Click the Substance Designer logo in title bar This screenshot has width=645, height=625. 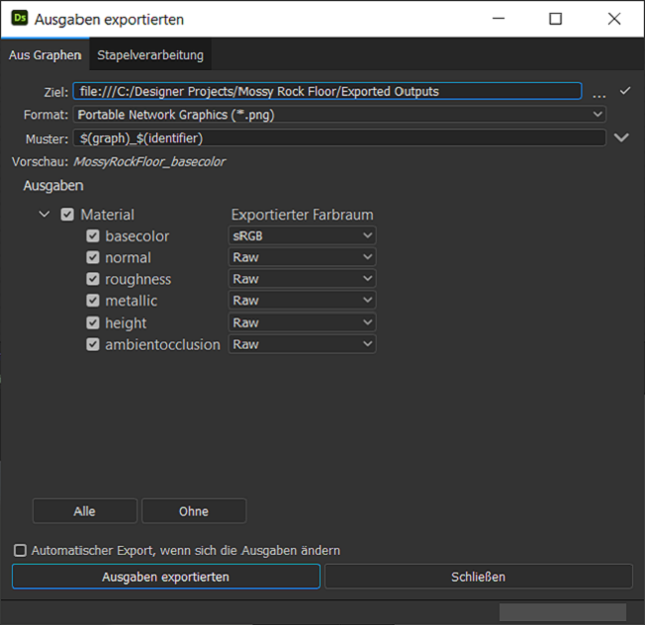pyautogui.click(x=19, y=19)
